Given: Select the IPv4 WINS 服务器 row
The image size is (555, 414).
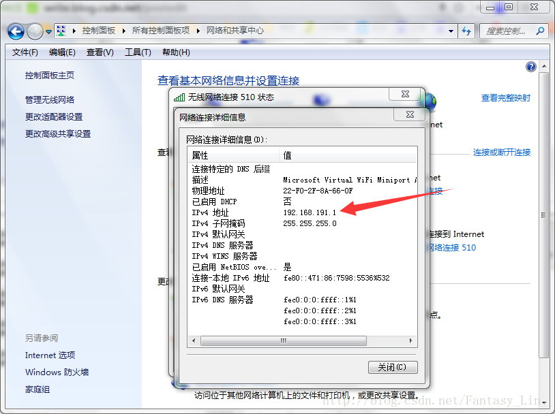Looking at the screenshot, I should tap(302, 256).
